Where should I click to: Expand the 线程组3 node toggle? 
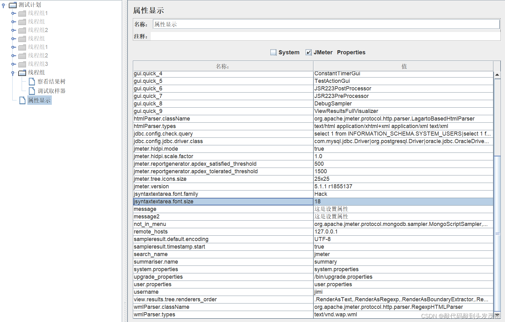(x=13, y=64)
